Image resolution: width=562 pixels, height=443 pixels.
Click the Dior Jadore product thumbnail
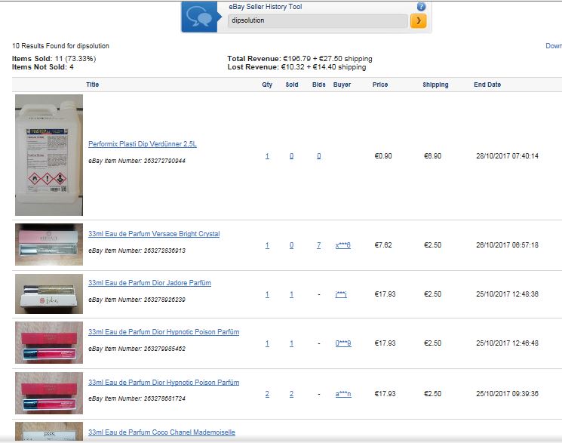tap(49, 294)
